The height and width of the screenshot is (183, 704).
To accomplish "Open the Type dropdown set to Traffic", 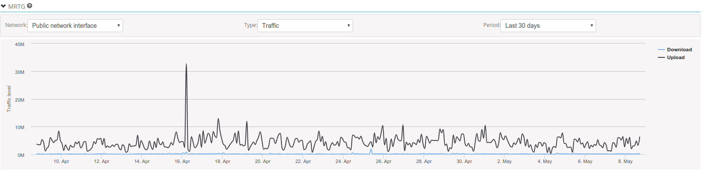I will point(305,26).
